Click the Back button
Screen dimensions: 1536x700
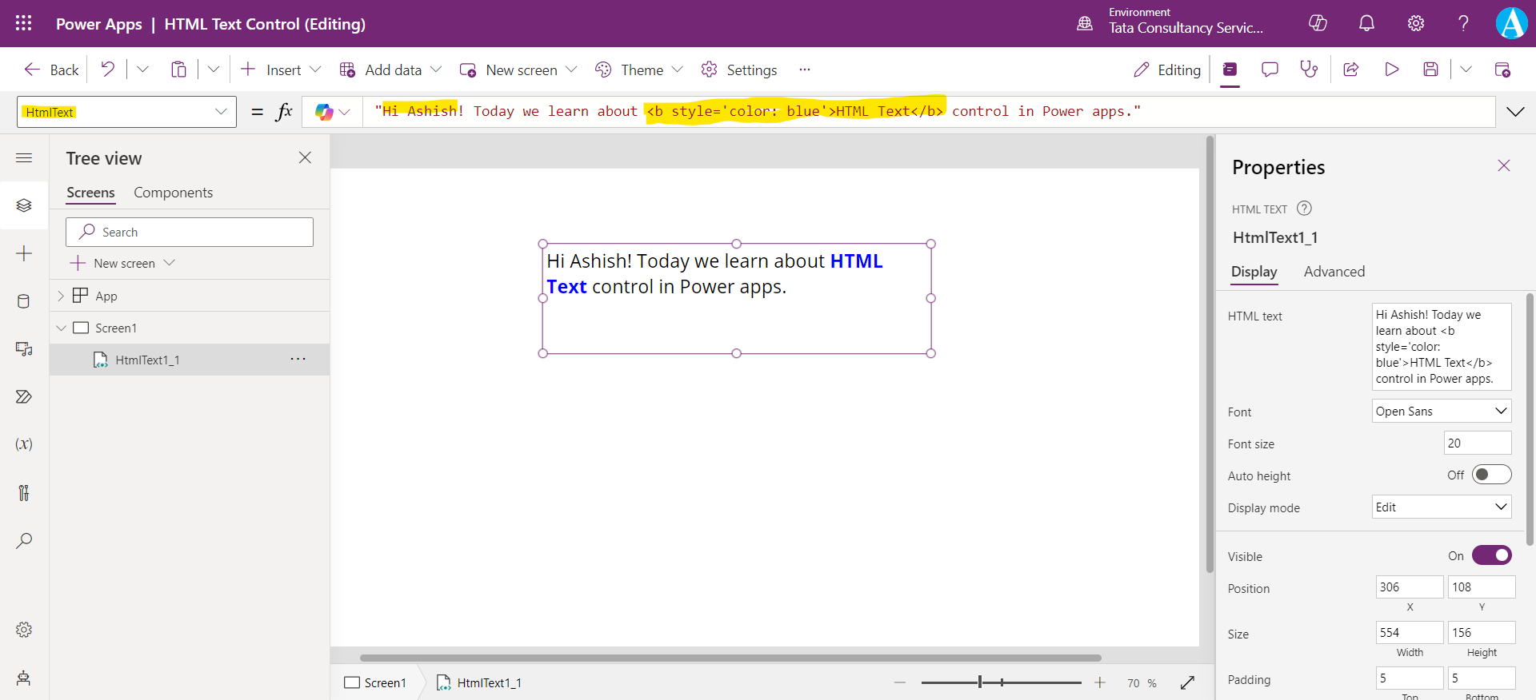click(x=52, y=70)
